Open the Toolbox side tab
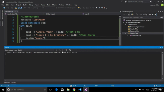This screenshot has width=164, height=92. 2,23
